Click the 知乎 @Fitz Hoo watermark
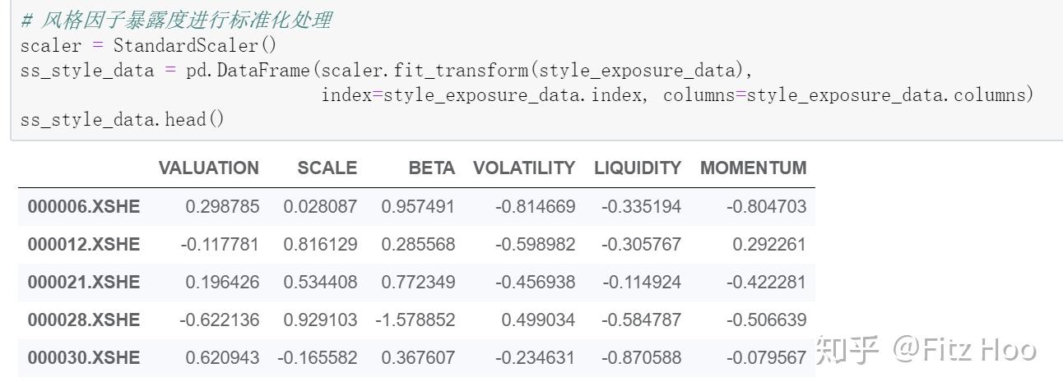Image resolution: width=1063 pixels, height=391 pixels. coord(925,350)
